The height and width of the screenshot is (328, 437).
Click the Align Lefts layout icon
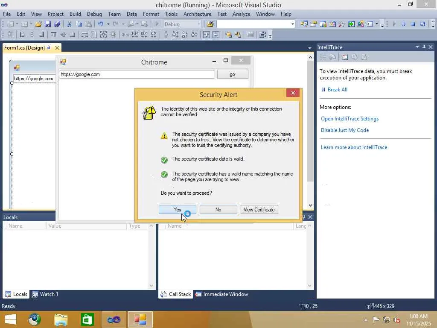tap(22, 35)
